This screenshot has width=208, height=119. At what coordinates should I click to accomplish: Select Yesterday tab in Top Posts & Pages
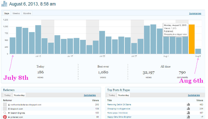click(123, 95)
